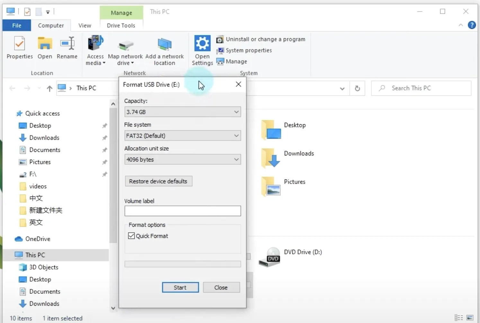Open the File system dropdown
This screenshot has width=480, height=323.
(182, 135)
